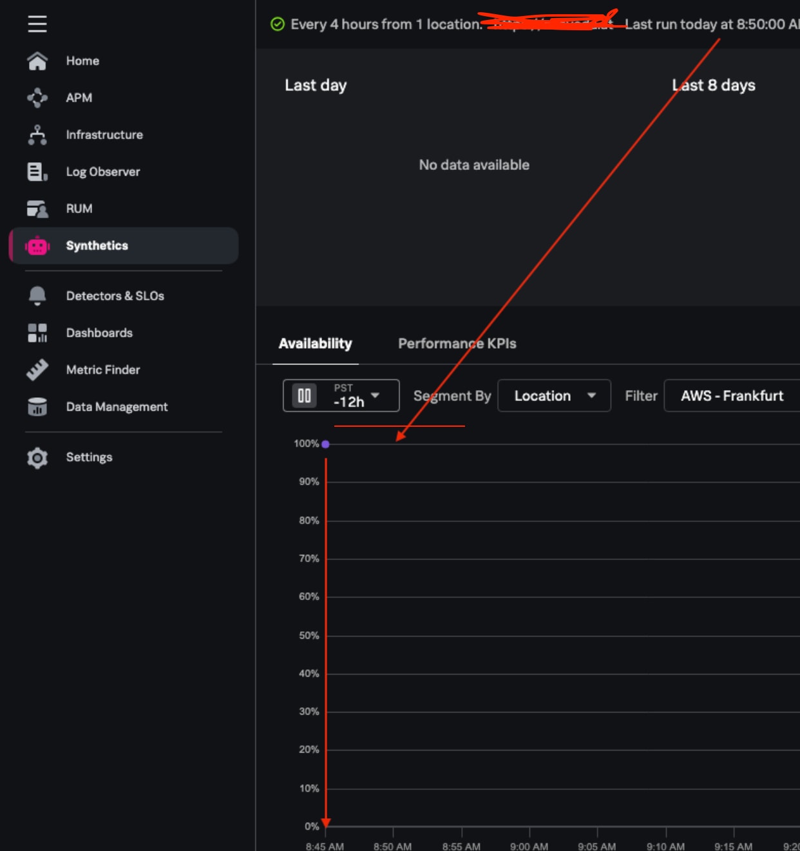This screenshot has width=800, height=851.
Task: Open the Segment By Location dropdown
Action: pos(554,396)
